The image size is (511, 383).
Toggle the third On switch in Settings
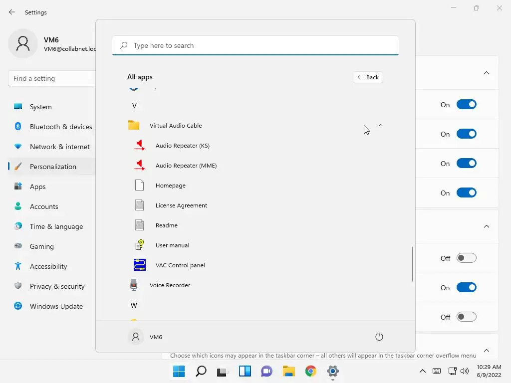coord(467,163)
